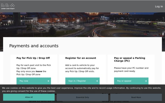Open the Log In link
Image resolution: width=165 pixels, height=103 pixels.
coord(159,6)
